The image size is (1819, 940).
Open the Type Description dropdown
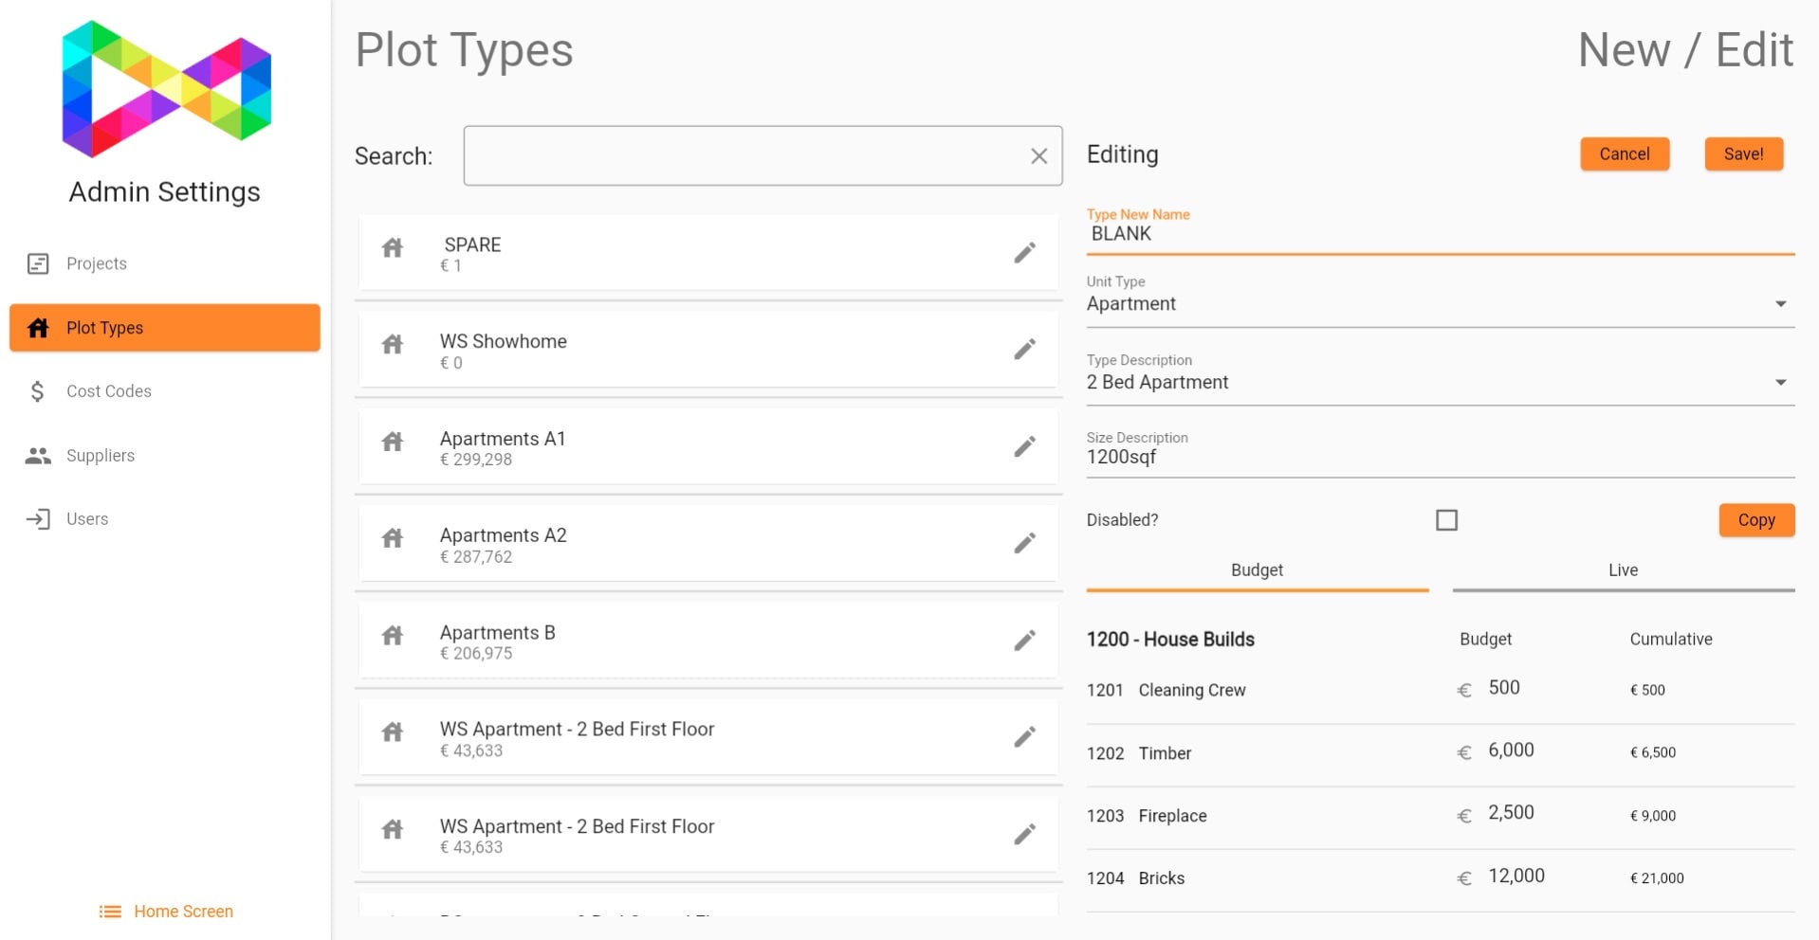coord(1779,383)
